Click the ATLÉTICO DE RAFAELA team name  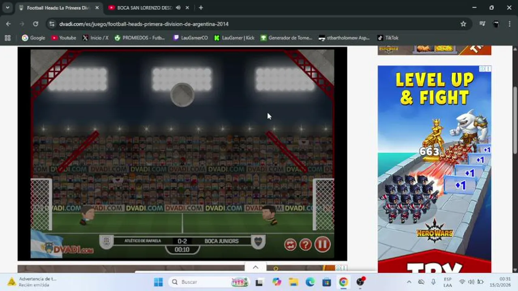[x=143, y=241]
